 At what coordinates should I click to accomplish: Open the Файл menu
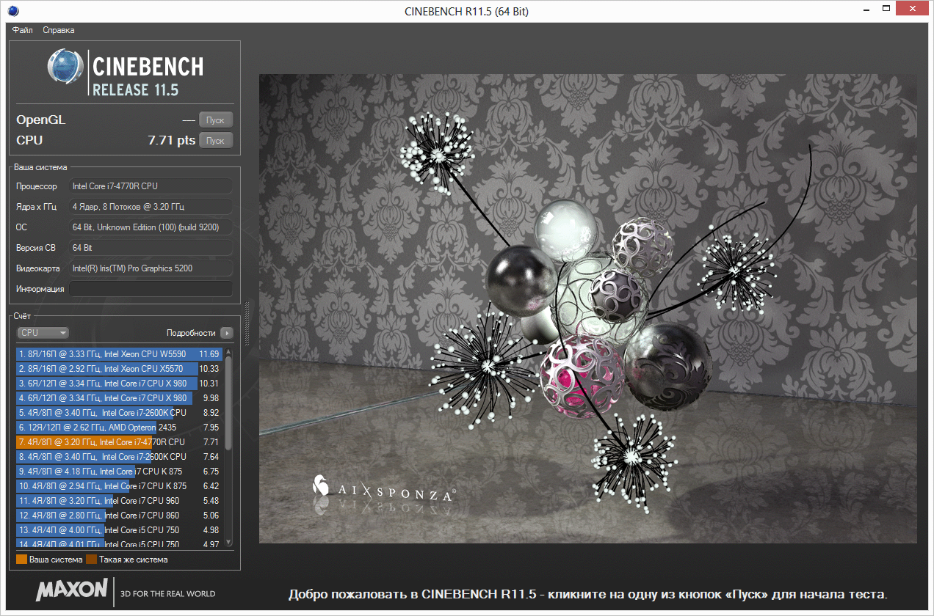click(22, 30)
